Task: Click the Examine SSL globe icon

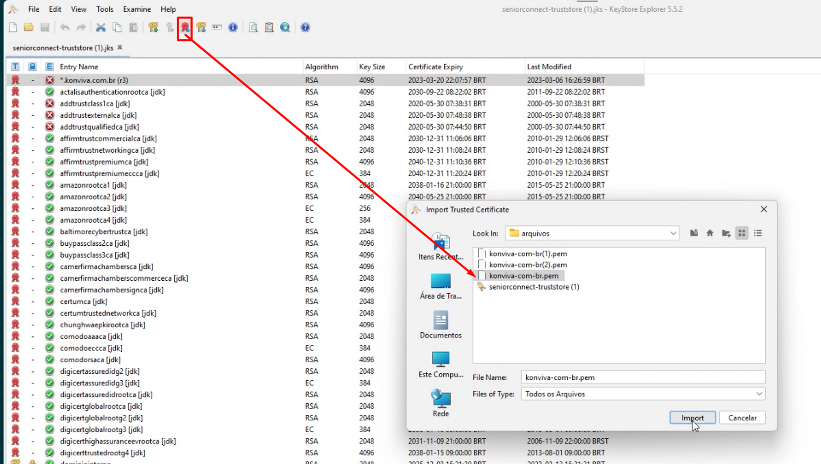Action: pos(285,27)
